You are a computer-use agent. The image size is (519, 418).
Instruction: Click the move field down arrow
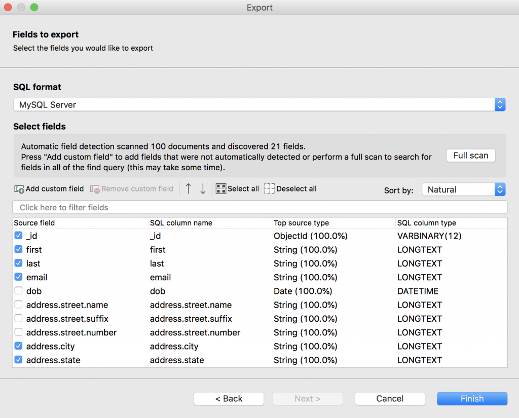203,188
